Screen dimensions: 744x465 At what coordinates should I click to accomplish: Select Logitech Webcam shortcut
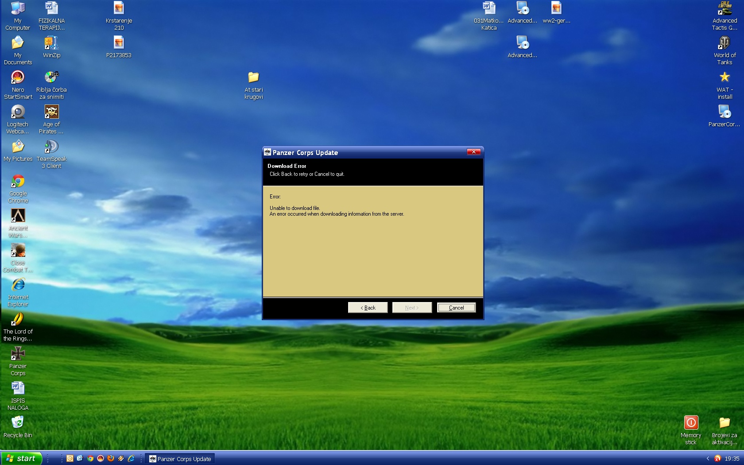[18, 119]
